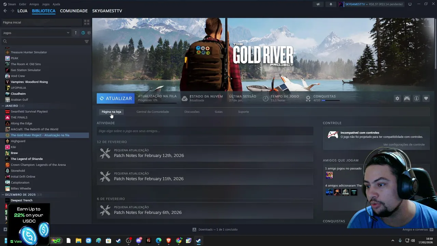Screen dimensions: 437x246
Task: Open Amigos e conversas
Action: coord(415,230)
